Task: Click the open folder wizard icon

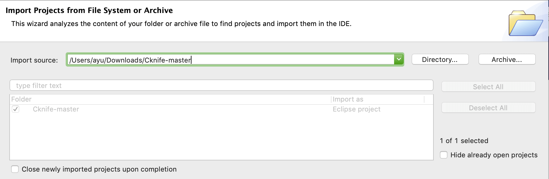Action: (x=525, y=24)
